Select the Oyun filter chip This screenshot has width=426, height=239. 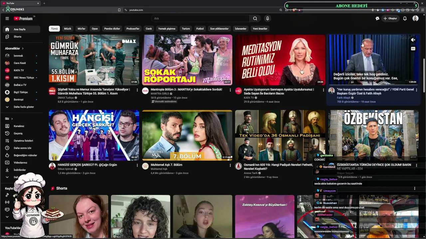coord(95,29)
